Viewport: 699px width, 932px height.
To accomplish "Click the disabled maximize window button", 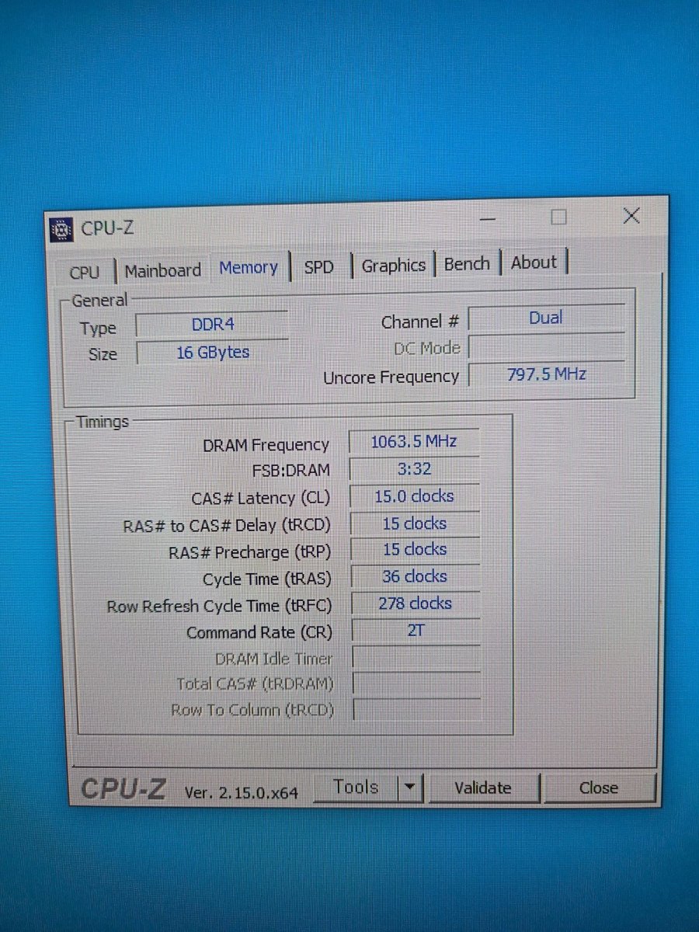I will pyautogui.click(x=559, y=217).
